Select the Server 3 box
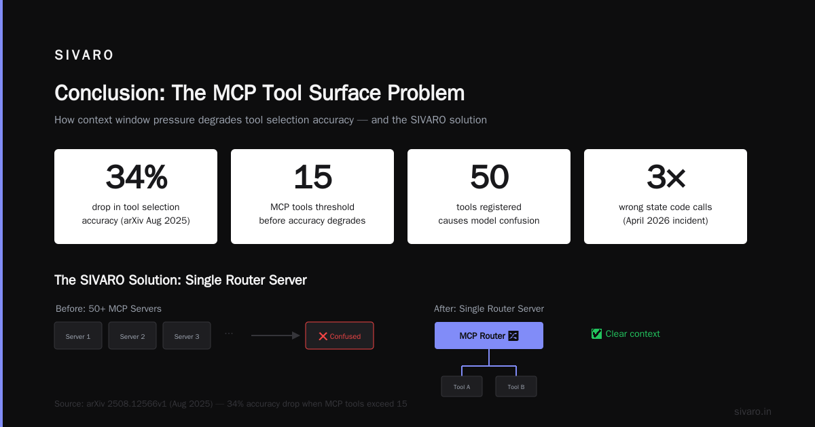The height and width of the screenshot is (427, 815). 187,335
